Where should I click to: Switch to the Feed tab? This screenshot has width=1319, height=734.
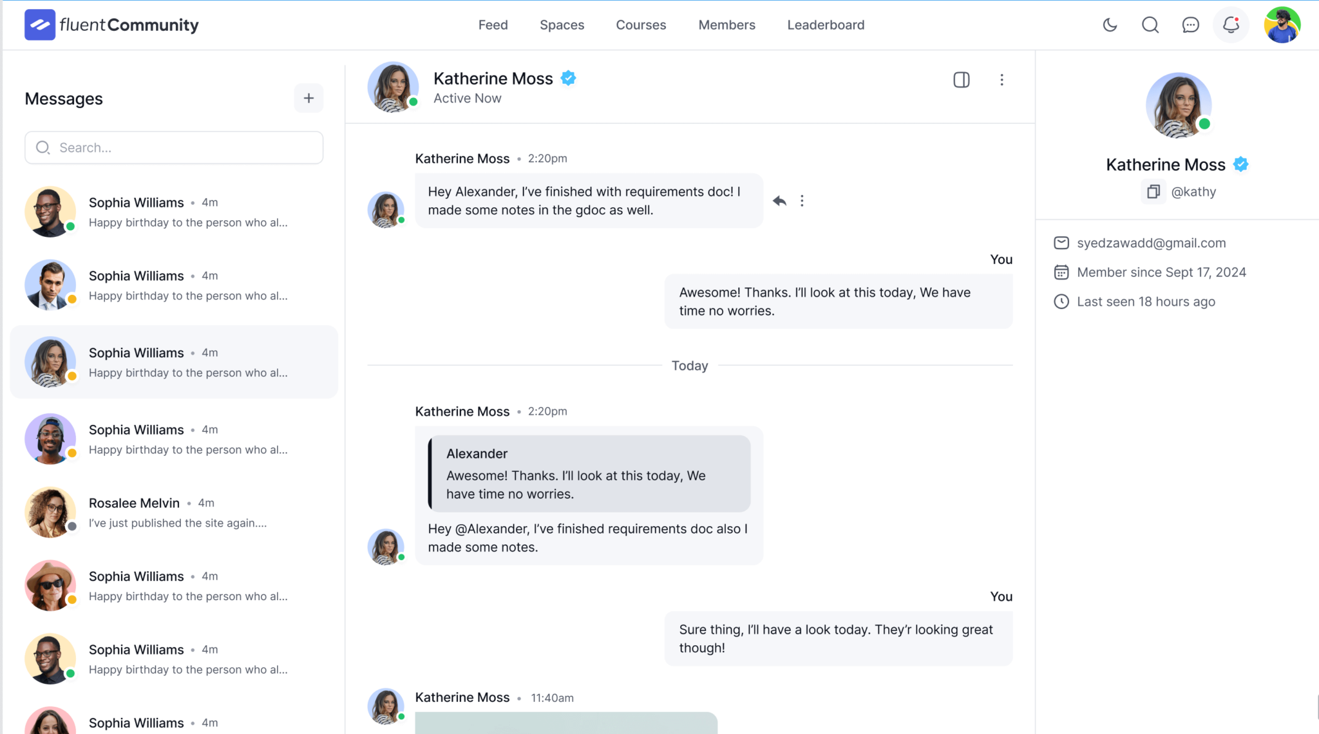click(493, 25)
